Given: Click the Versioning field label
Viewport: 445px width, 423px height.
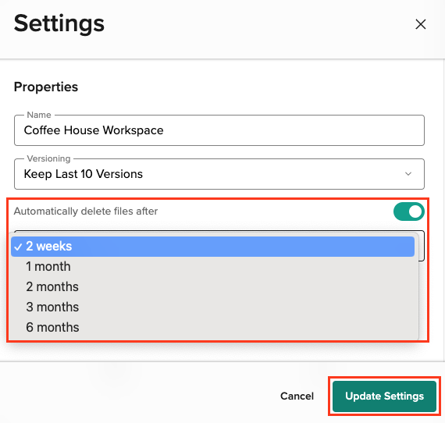Looking at the screenshot, I should [48, 158].
